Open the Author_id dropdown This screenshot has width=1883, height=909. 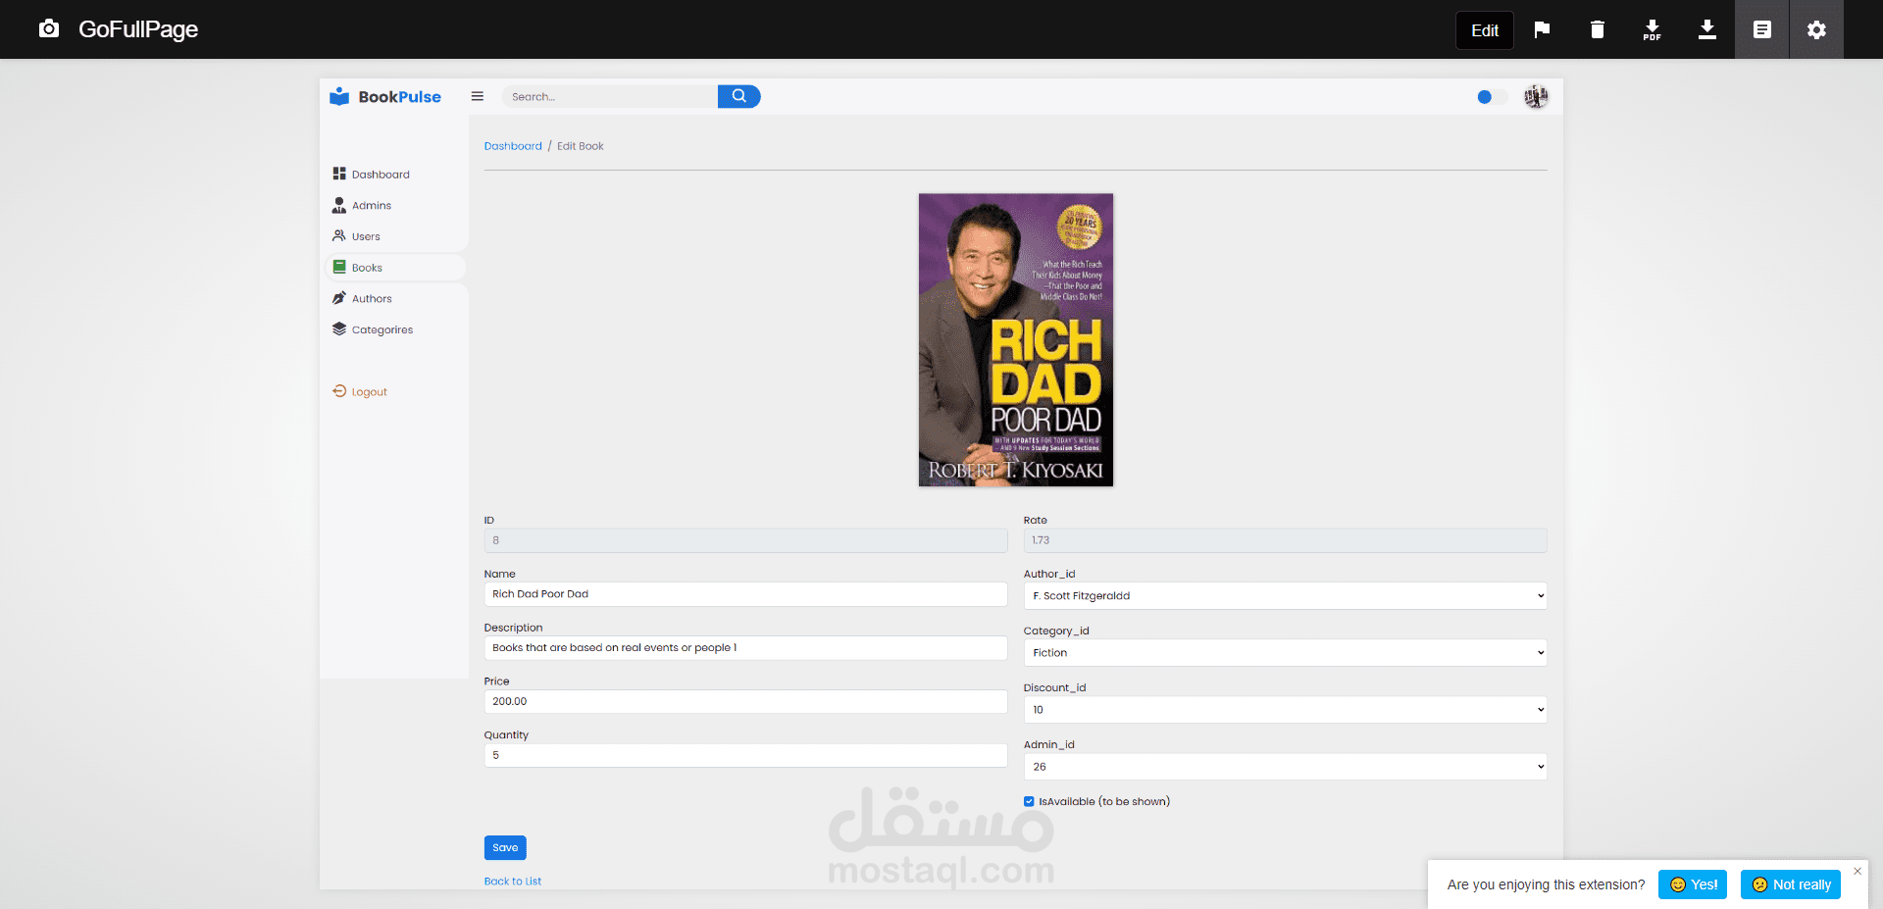(1285, 595)
